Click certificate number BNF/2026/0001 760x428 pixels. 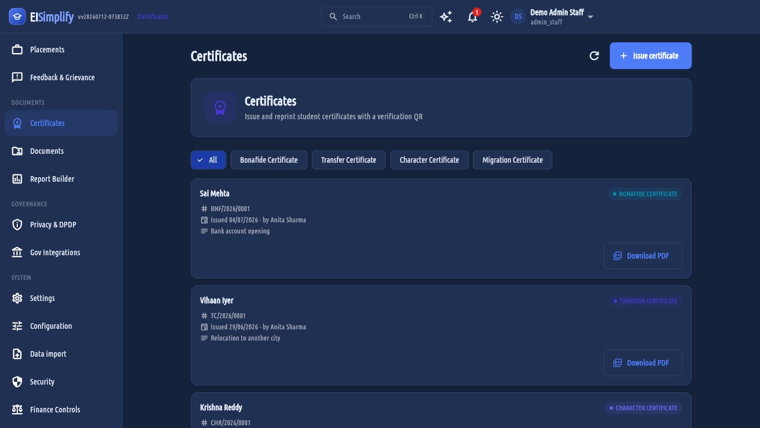coord(231,209)
